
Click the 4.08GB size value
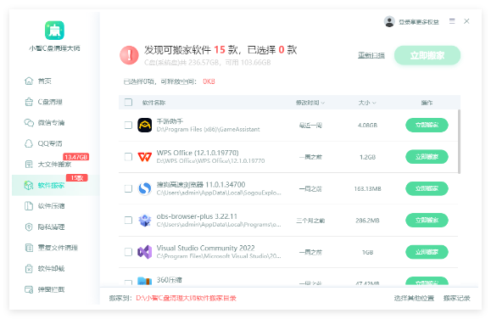point(368,125)
